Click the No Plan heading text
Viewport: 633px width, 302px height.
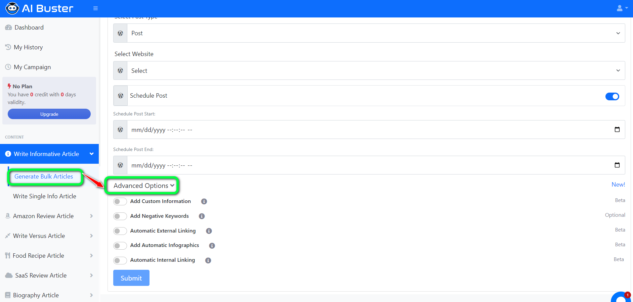(x=23, y=86)
